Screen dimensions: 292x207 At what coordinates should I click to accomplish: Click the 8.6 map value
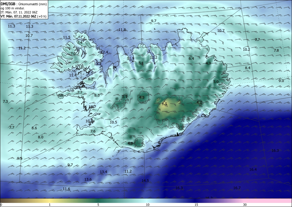click(x=34, y=128)
